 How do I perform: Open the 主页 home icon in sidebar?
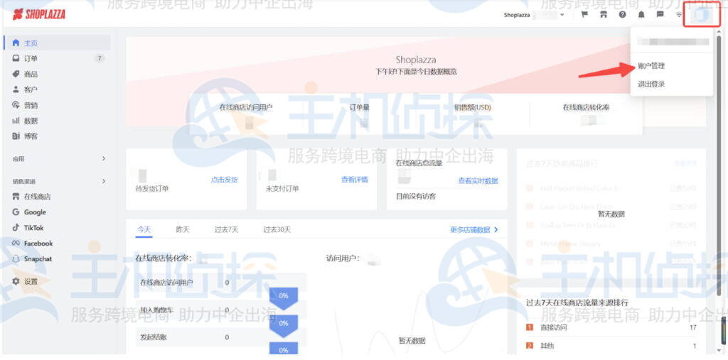(16, 43)
